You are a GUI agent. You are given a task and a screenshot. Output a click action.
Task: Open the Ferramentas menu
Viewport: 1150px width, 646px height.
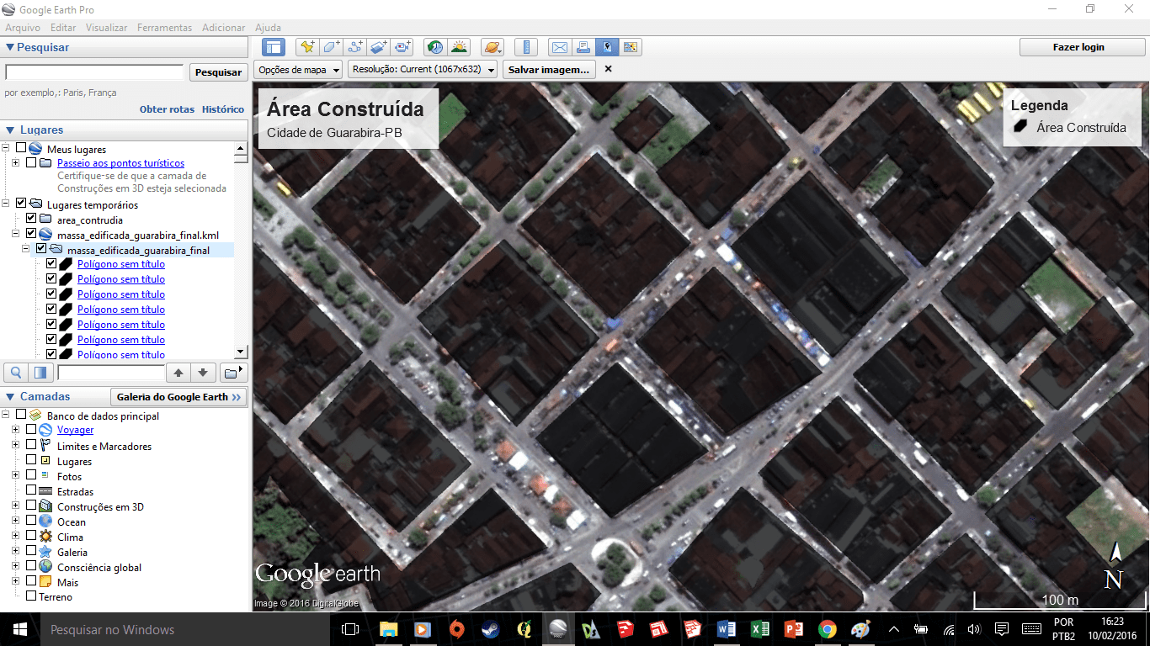[x=164, y=28]
